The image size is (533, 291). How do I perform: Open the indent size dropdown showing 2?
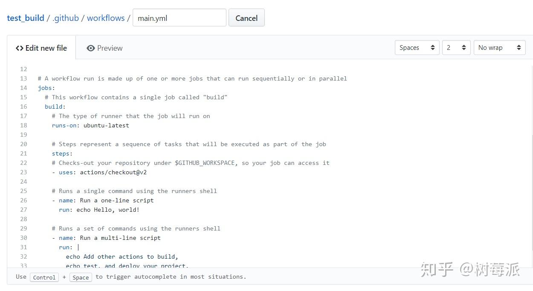[456, 47]
